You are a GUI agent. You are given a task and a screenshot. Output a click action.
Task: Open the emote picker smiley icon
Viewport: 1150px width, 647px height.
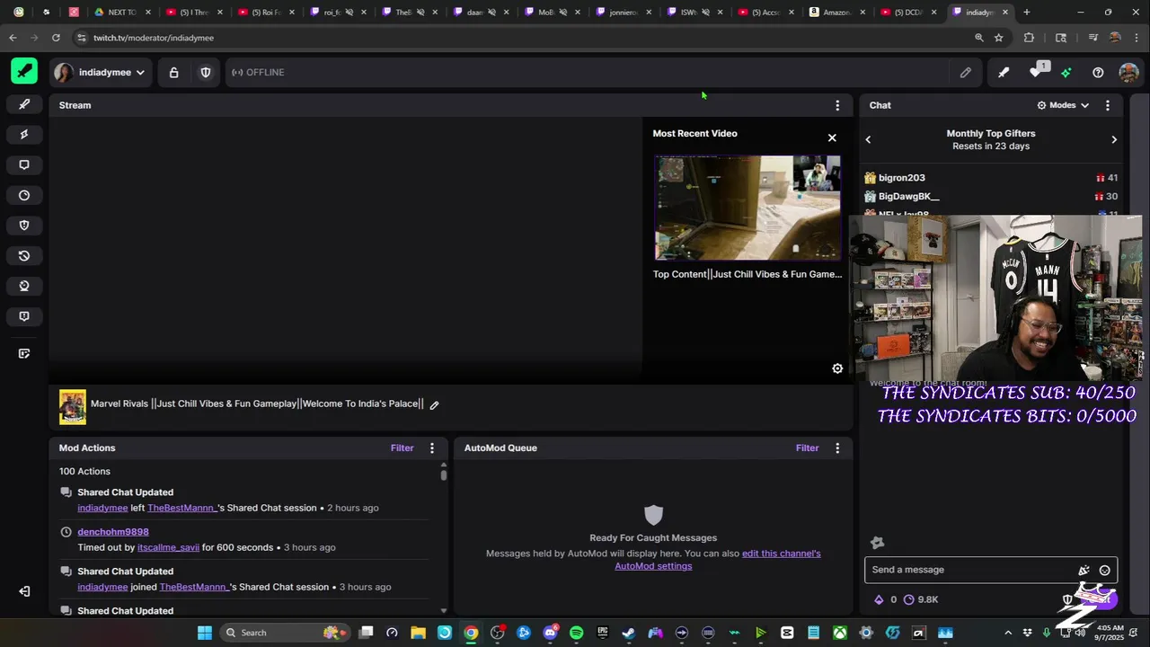click(x=1105, y=570)
